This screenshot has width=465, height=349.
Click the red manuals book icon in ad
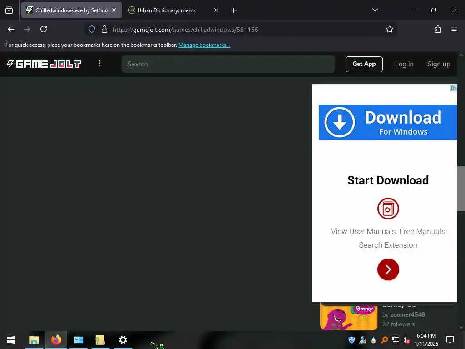(388, 209)
